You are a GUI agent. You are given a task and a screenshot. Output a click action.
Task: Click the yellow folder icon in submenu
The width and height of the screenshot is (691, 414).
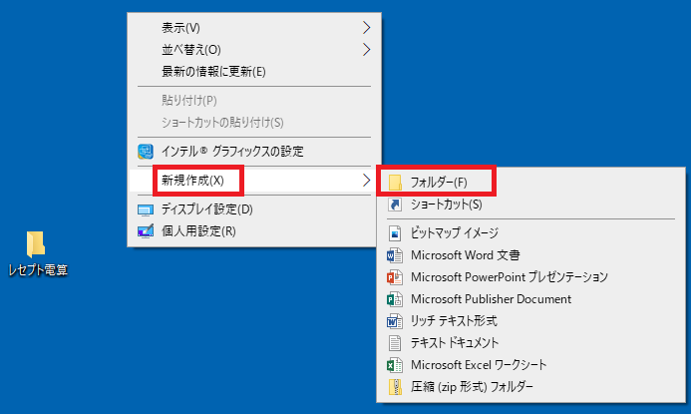click(395, 183)
